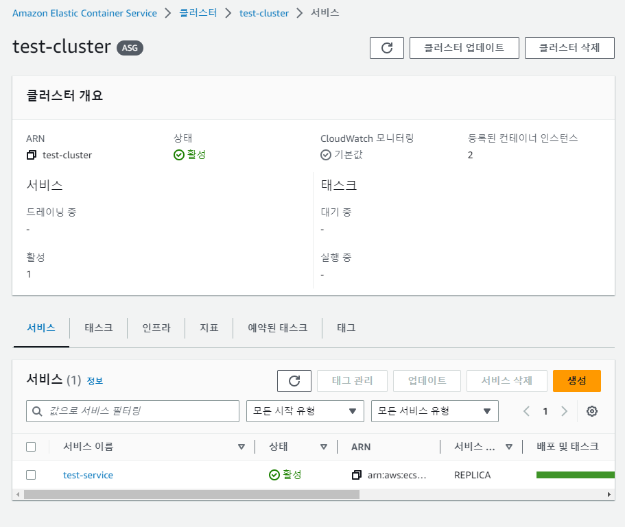
Task: Switch to the 서비스 tab
Action: point(41,328)
